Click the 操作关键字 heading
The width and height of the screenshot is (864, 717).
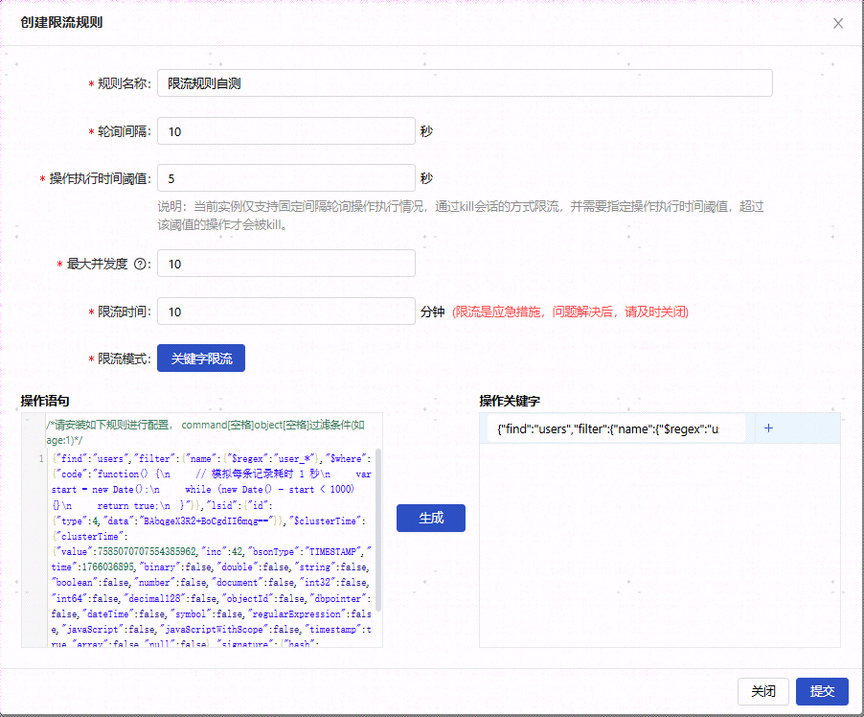(x=510, y=401)
